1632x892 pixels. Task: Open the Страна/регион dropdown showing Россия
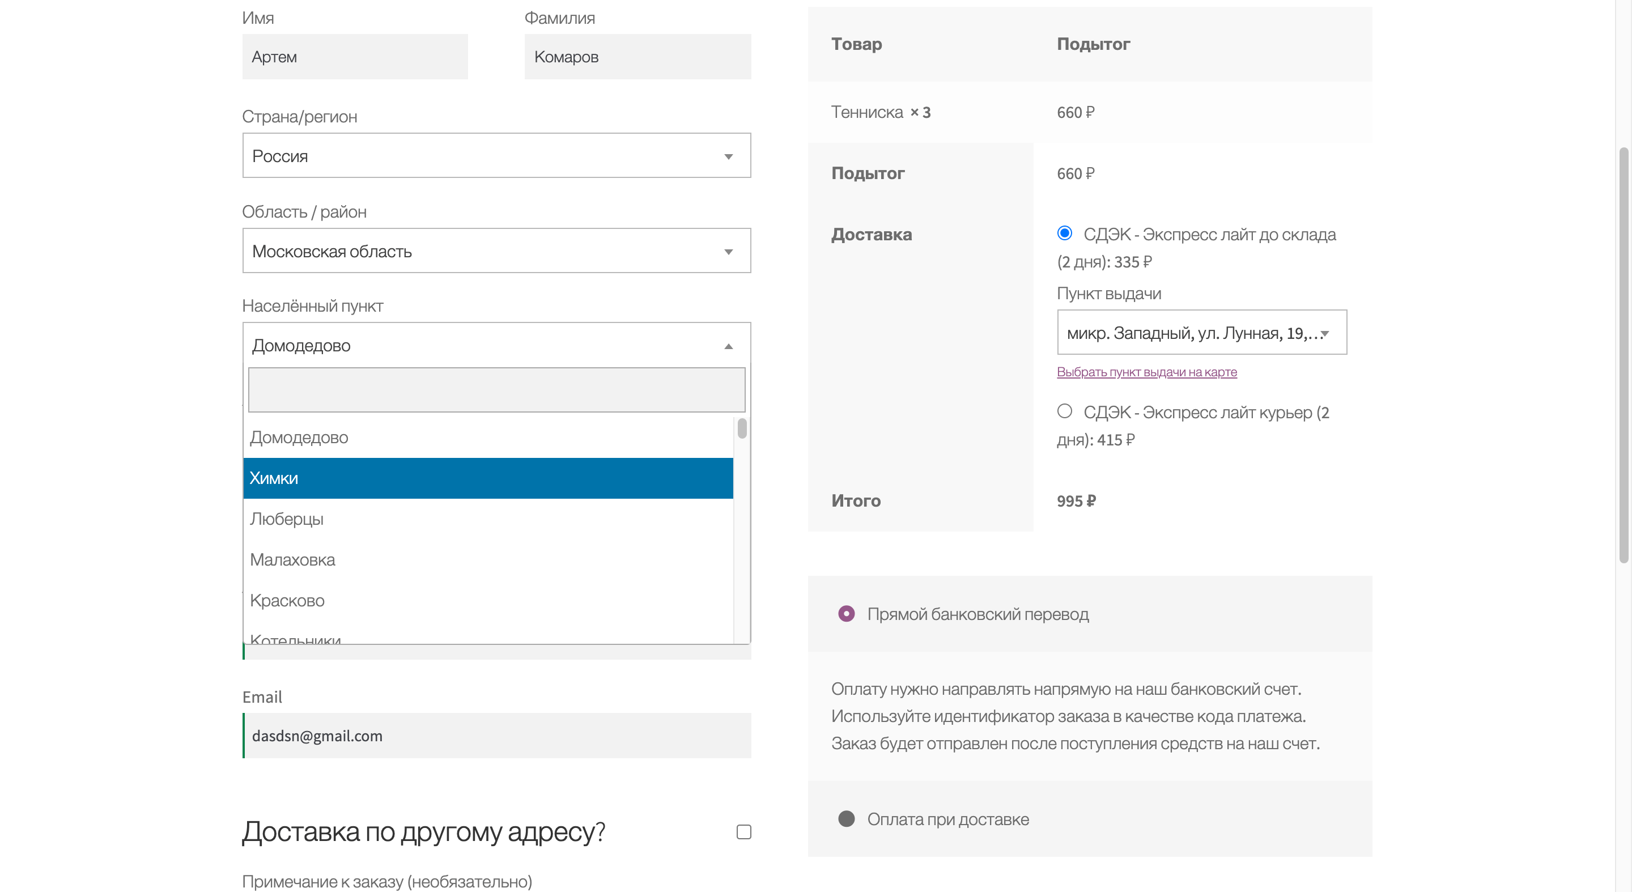pyautogui.click(x=496, y=155)
